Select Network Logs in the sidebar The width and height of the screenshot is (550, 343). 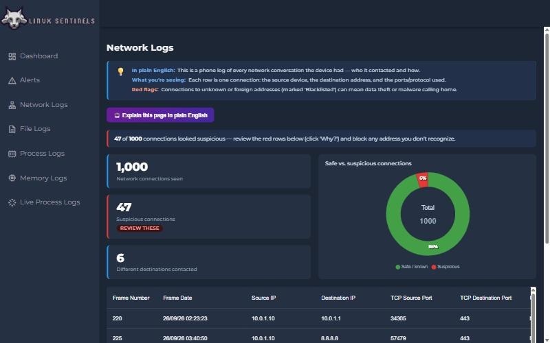[x=44, y=105]
